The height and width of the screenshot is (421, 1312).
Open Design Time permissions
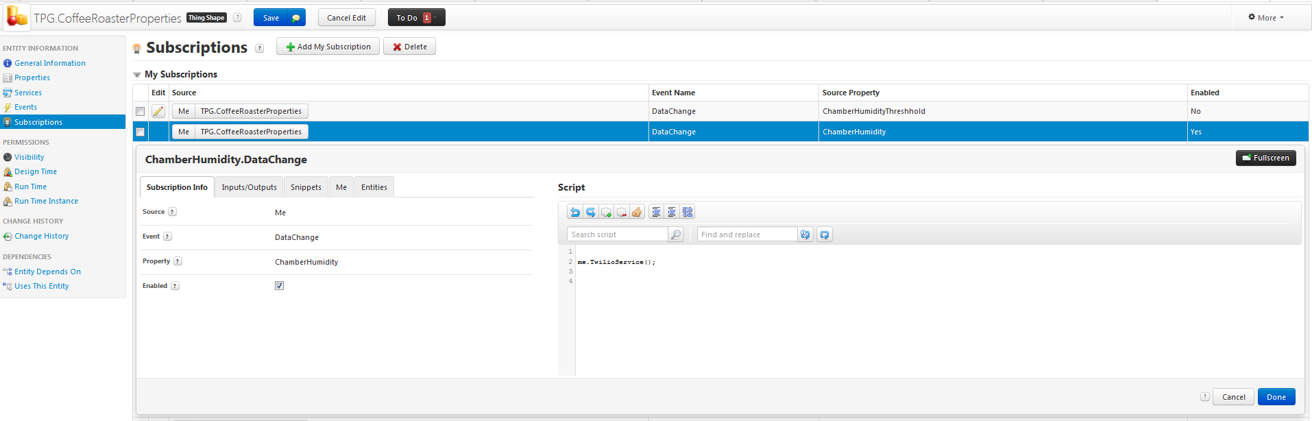(36, 171)
